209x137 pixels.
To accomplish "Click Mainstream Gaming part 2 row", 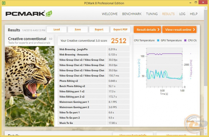I will (93, 107).
